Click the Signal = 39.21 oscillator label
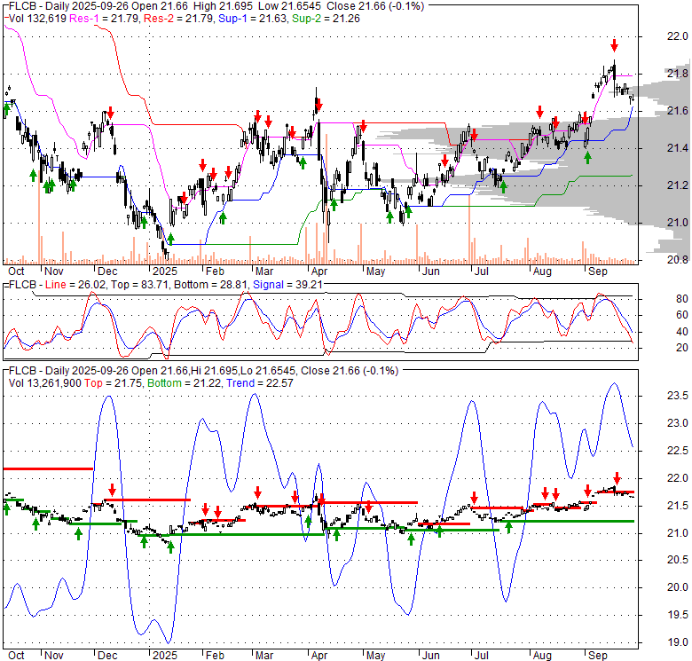The width and height of the screenshot is (692, 661). [x=287, y=285]
